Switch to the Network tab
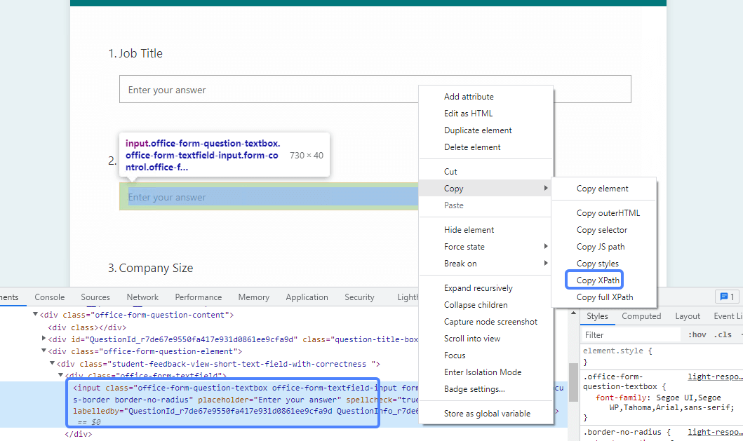 tap(142, 297)
